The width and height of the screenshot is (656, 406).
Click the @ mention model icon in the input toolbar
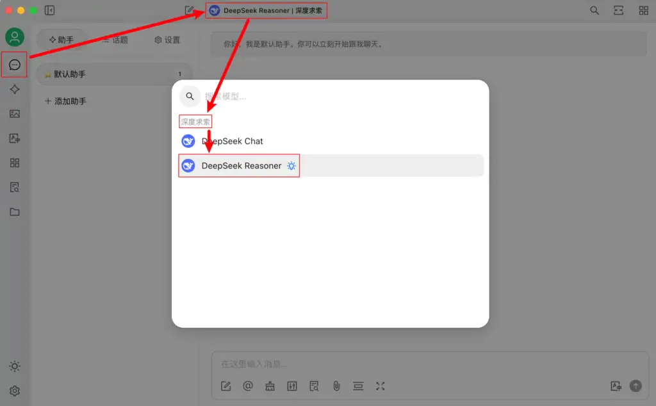[249, 386]
